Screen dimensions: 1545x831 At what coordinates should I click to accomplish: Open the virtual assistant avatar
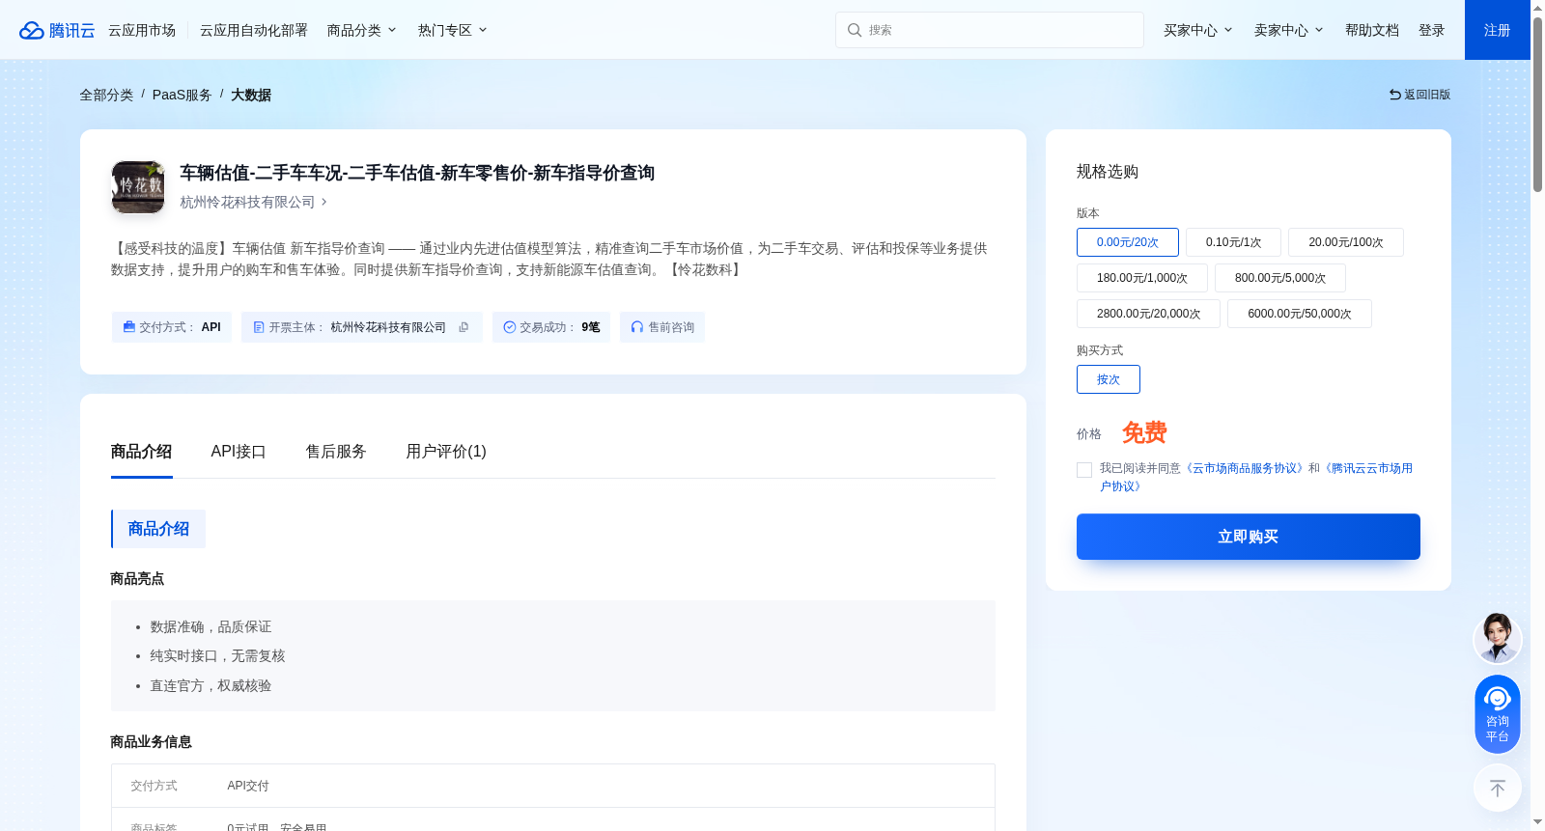pos(1498,639)
